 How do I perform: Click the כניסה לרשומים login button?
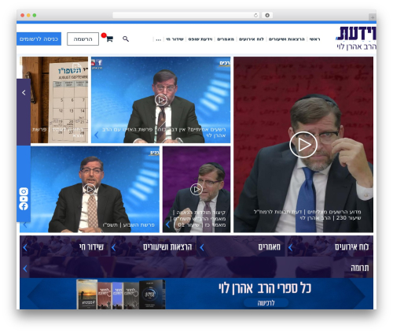(x=39, y=39)
